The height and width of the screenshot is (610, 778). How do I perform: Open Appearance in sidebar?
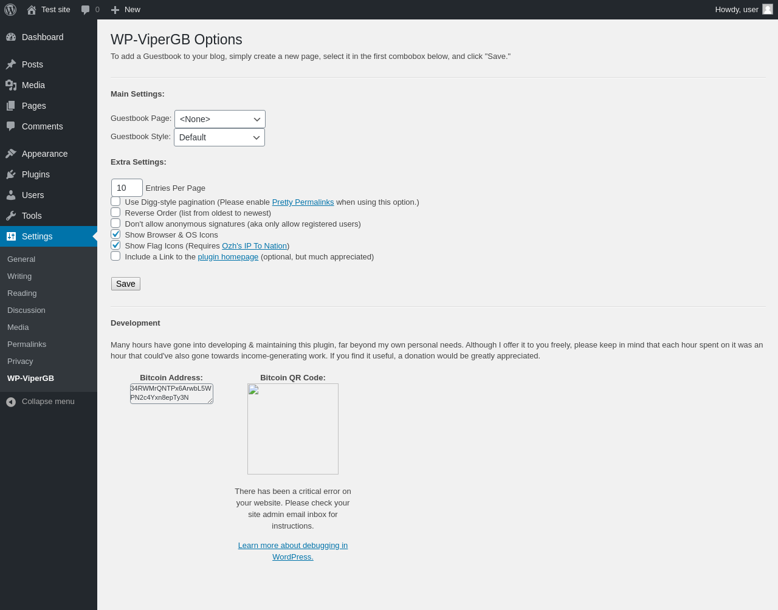tap(49, 154)
